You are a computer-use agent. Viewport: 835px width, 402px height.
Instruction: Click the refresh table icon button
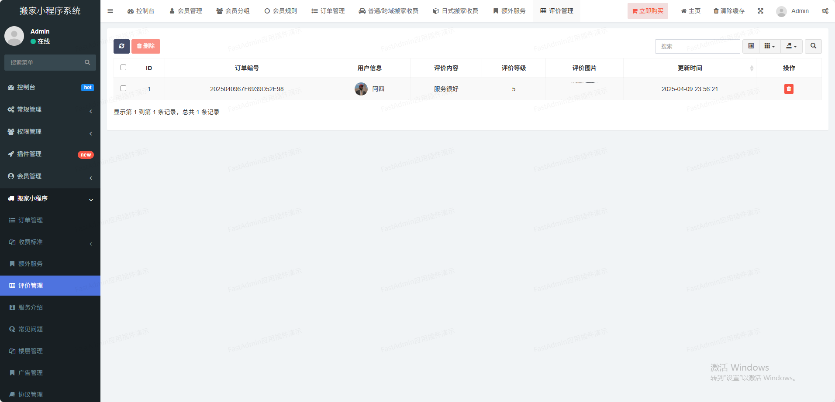121,46
